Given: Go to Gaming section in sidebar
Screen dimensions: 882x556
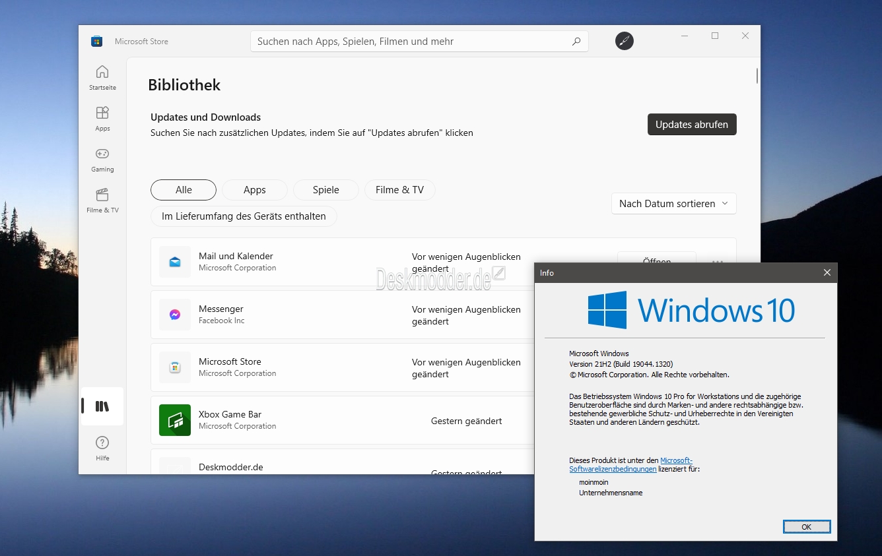Looking at the screenshot, I should pos(102,160).
